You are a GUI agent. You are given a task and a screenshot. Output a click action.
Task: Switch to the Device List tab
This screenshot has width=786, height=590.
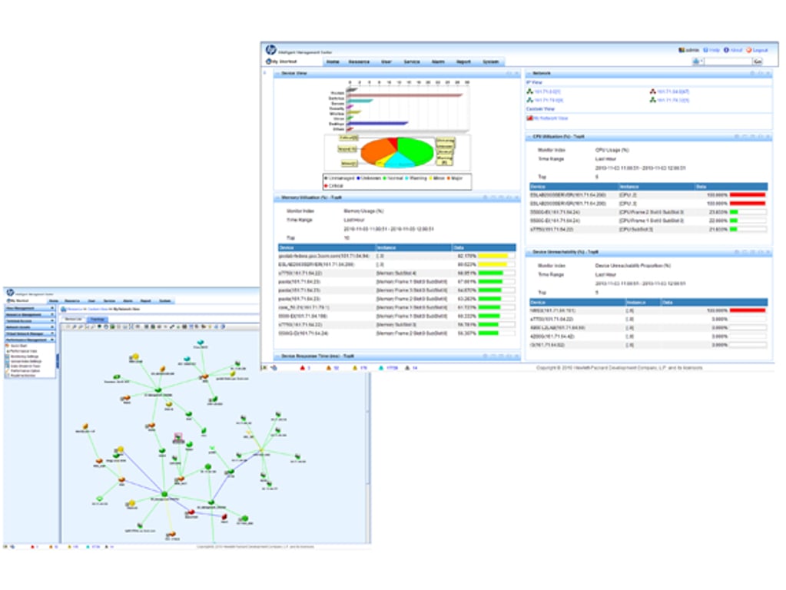[x=73, y=319]
